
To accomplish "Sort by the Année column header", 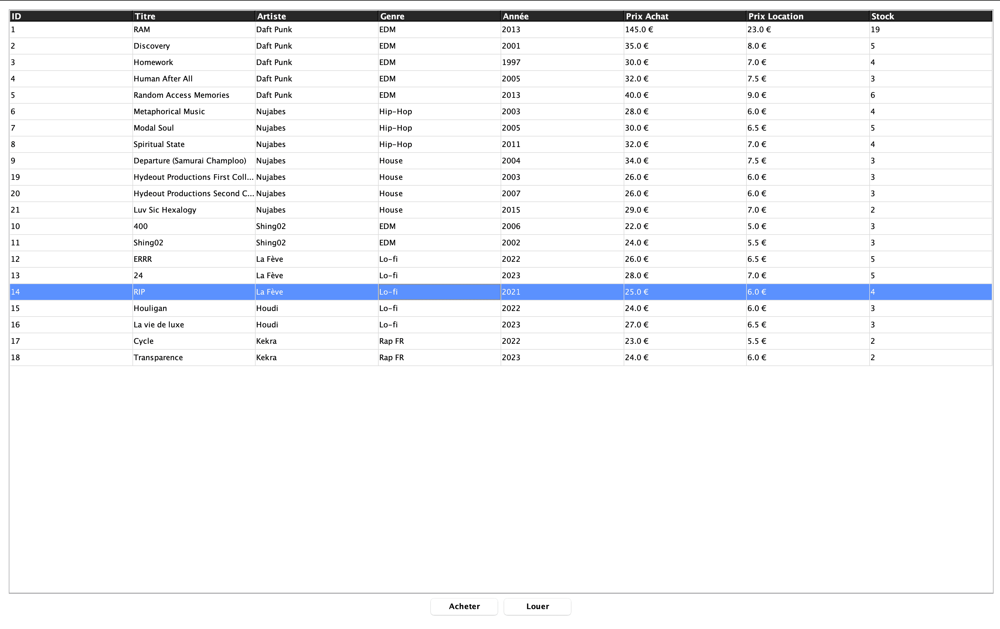I will click(x=562, y=16).
